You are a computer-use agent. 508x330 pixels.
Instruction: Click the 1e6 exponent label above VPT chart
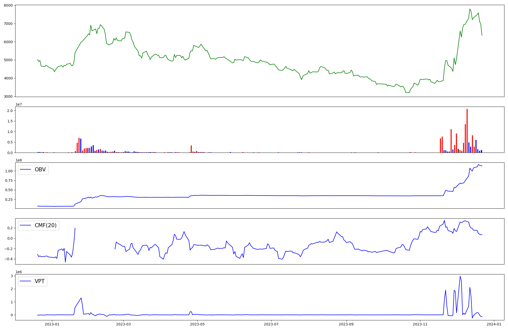click(19, 272)
